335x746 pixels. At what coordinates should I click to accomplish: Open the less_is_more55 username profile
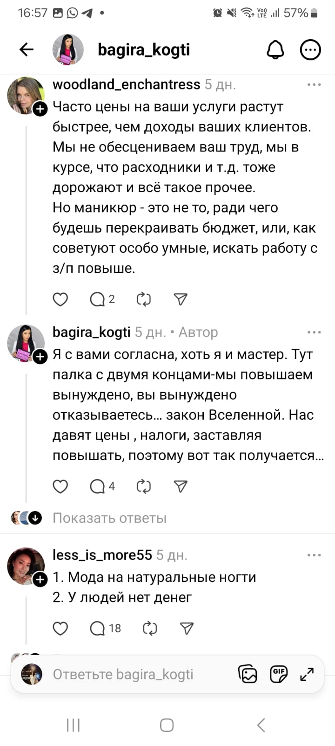click(102, 555)
